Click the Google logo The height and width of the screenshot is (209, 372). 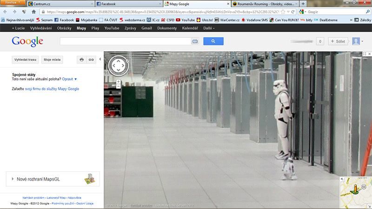tap(27, 41)
